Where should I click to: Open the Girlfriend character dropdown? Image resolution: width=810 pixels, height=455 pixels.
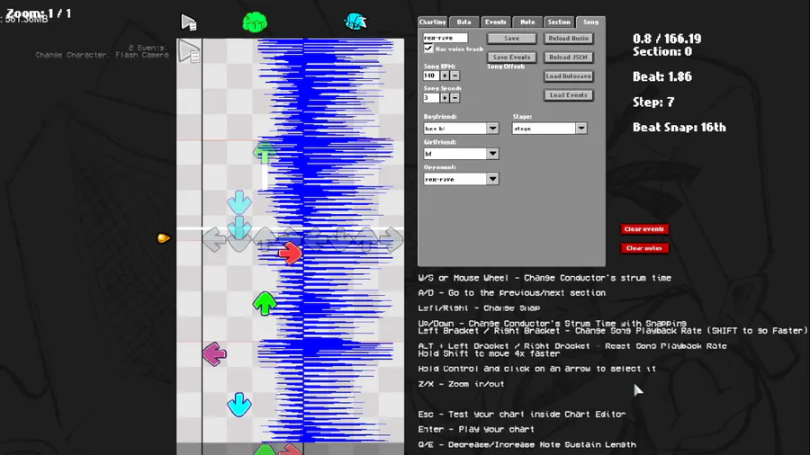492,153
